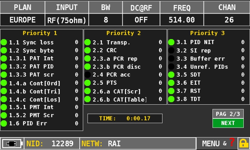Click the black indicator for 2.4 PCR acc
The image size is (250, 150).
coord(87,75)
